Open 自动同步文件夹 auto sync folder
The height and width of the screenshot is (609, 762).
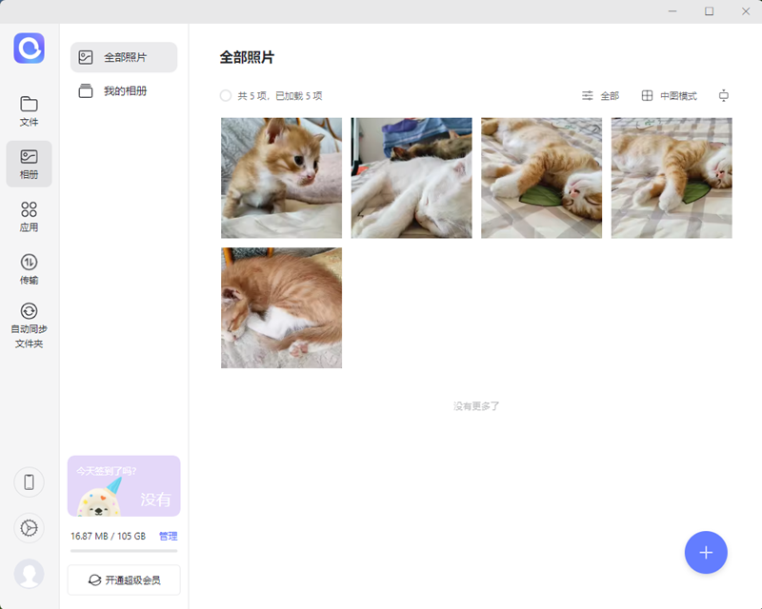point(30,325)
